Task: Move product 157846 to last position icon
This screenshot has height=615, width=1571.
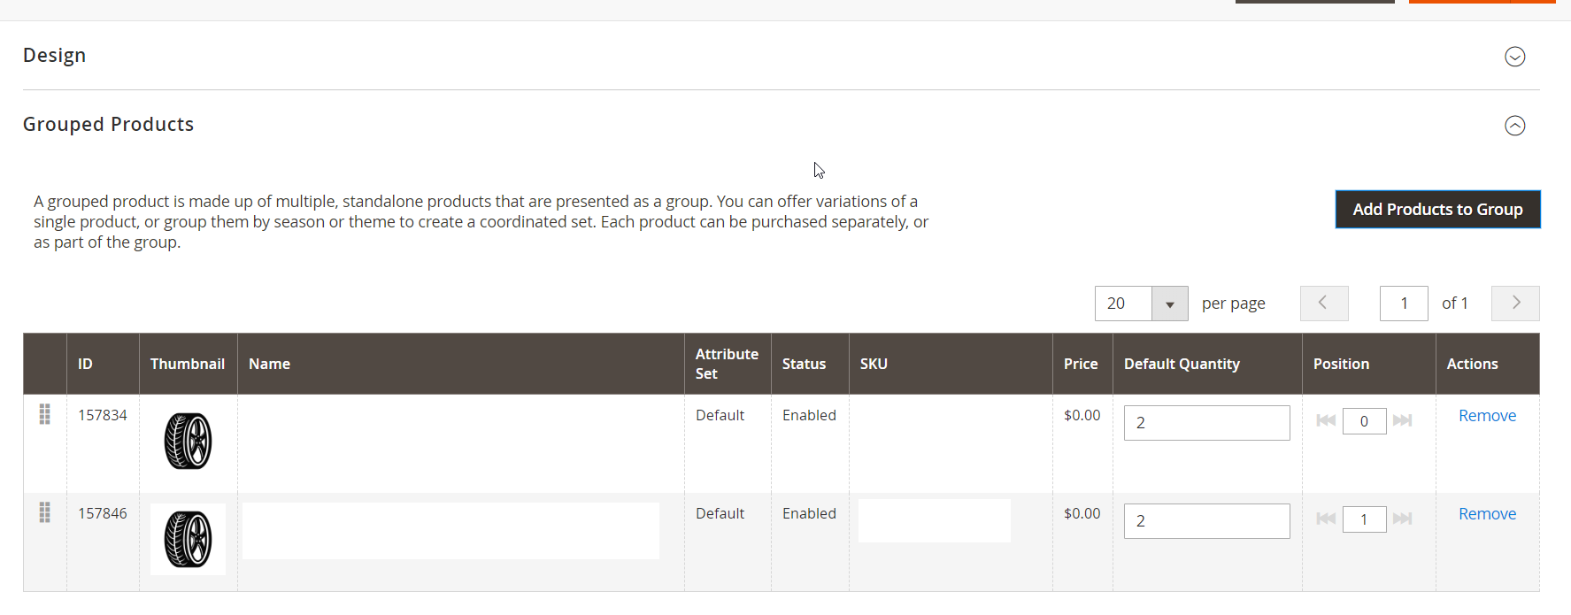Action: pos(1402,519)
